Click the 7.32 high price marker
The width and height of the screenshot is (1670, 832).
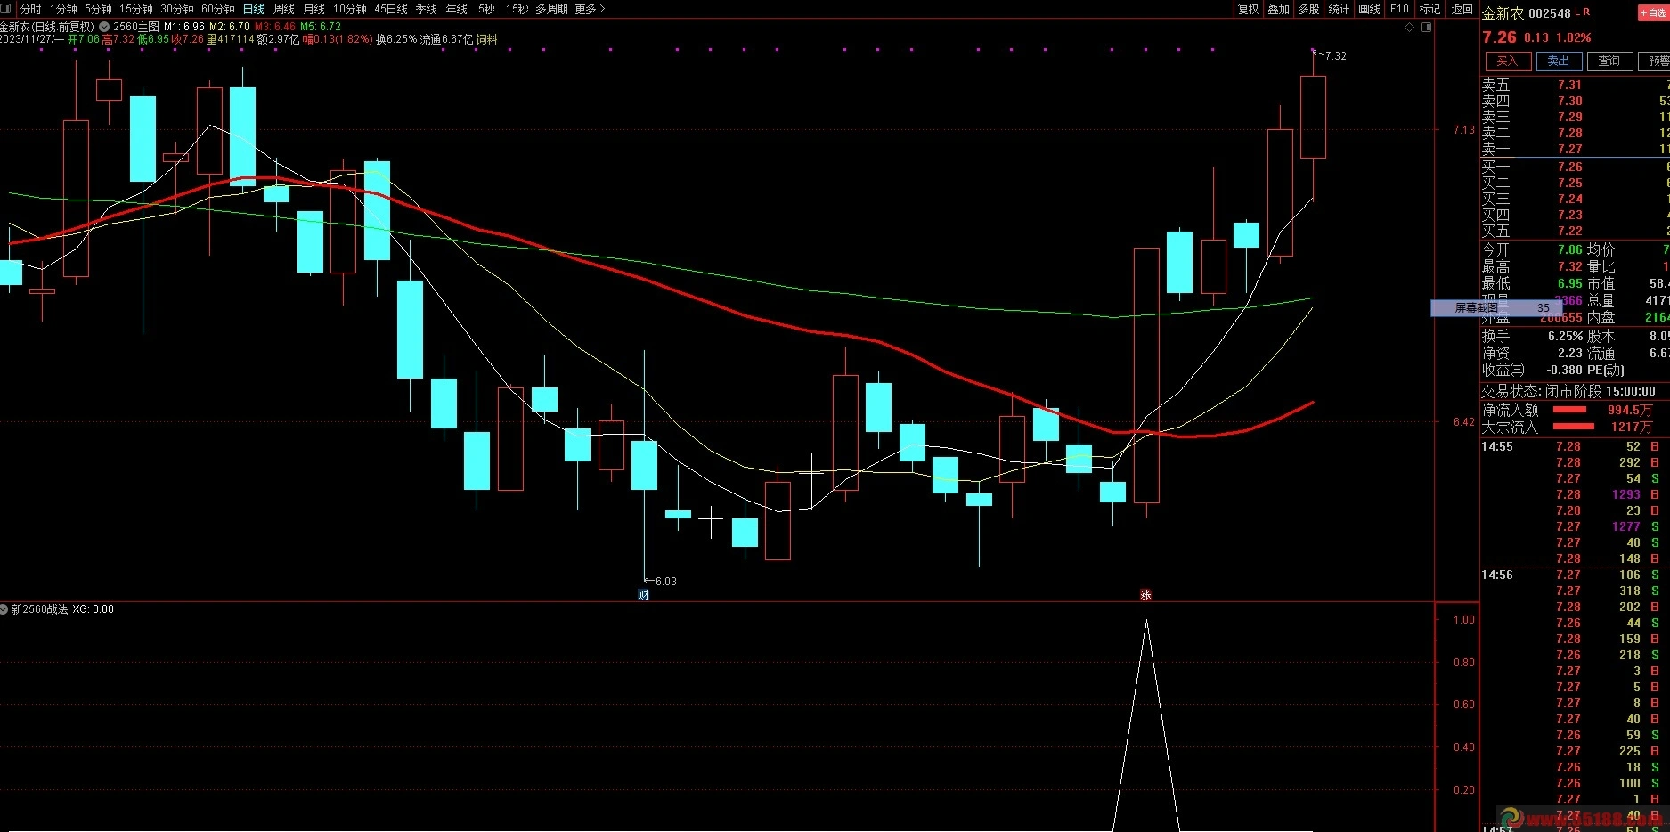point(1335,56)
